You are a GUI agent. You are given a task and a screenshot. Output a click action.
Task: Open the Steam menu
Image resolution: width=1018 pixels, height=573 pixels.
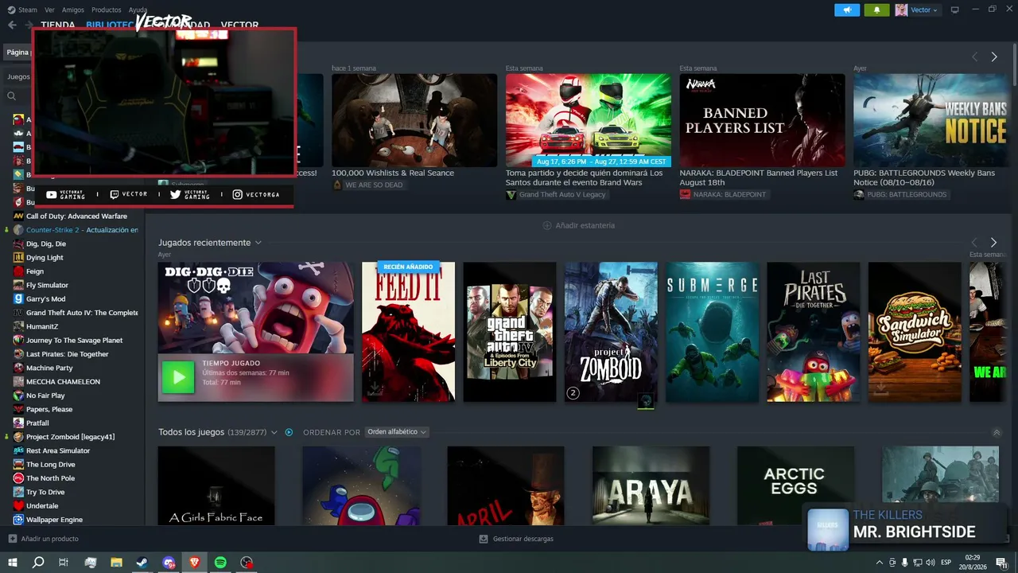[27, 10]
